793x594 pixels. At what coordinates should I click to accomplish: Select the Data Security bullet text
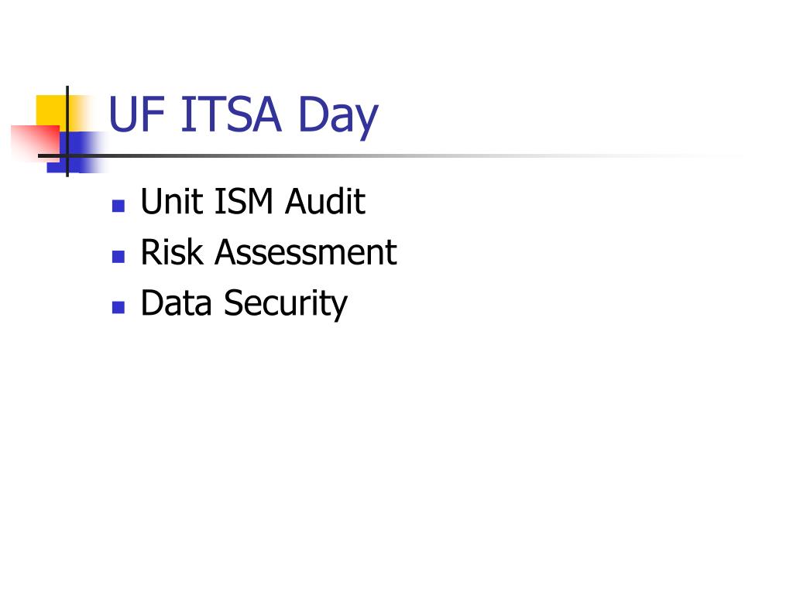coord(244,304)
